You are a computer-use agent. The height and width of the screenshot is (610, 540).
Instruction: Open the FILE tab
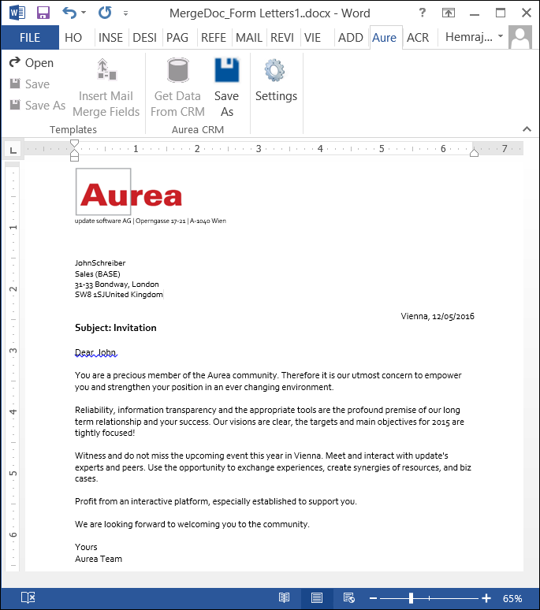30,37
